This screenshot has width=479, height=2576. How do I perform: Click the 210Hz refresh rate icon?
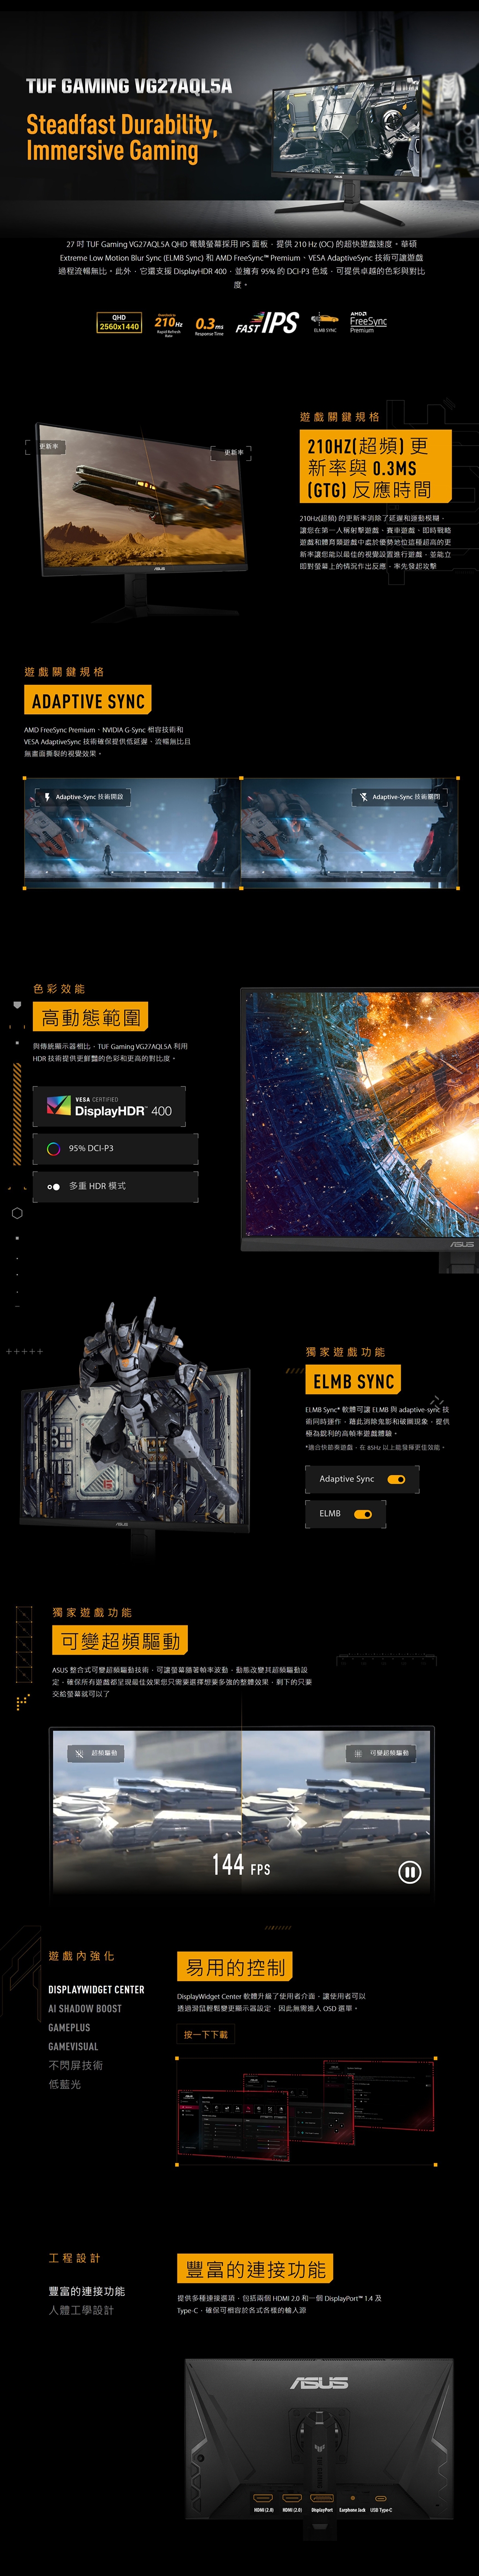(x=168, y=323)
